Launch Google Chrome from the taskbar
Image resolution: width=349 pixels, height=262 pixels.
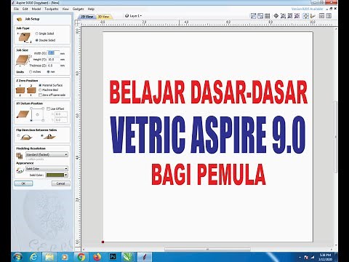(81, 257)
